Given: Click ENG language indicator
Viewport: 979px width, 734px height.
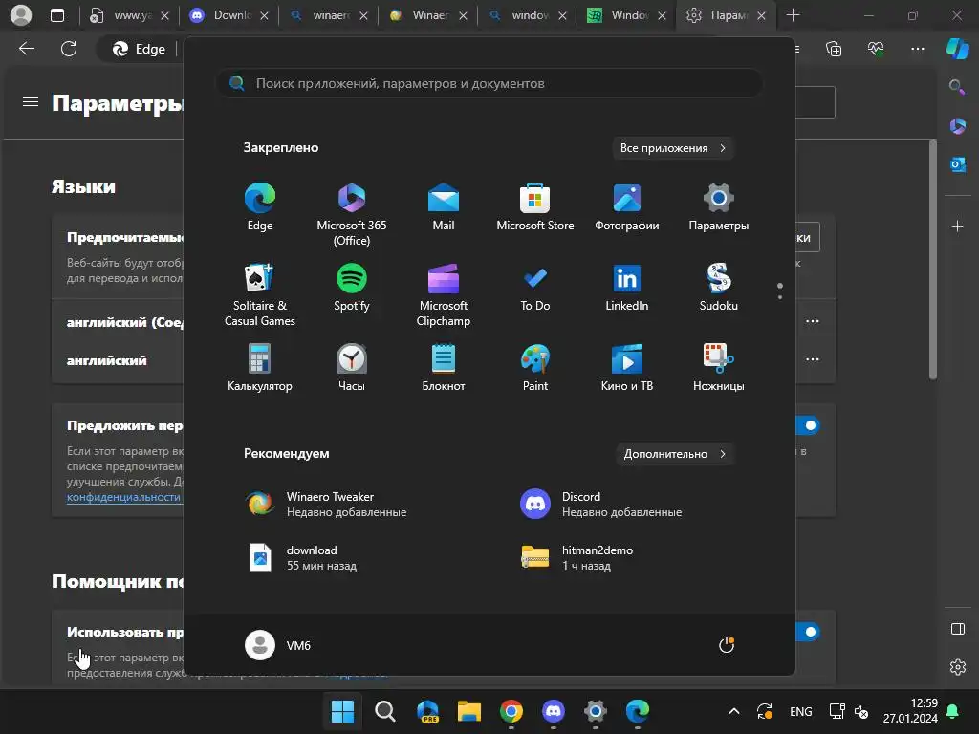Looking at the screenshot, I should pyautogui.click(x=800, y=711).
